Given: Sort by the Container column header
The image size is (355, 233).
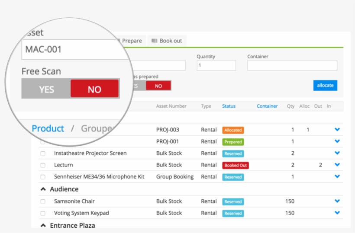Looking at the screenshot, I should point(267,106).
